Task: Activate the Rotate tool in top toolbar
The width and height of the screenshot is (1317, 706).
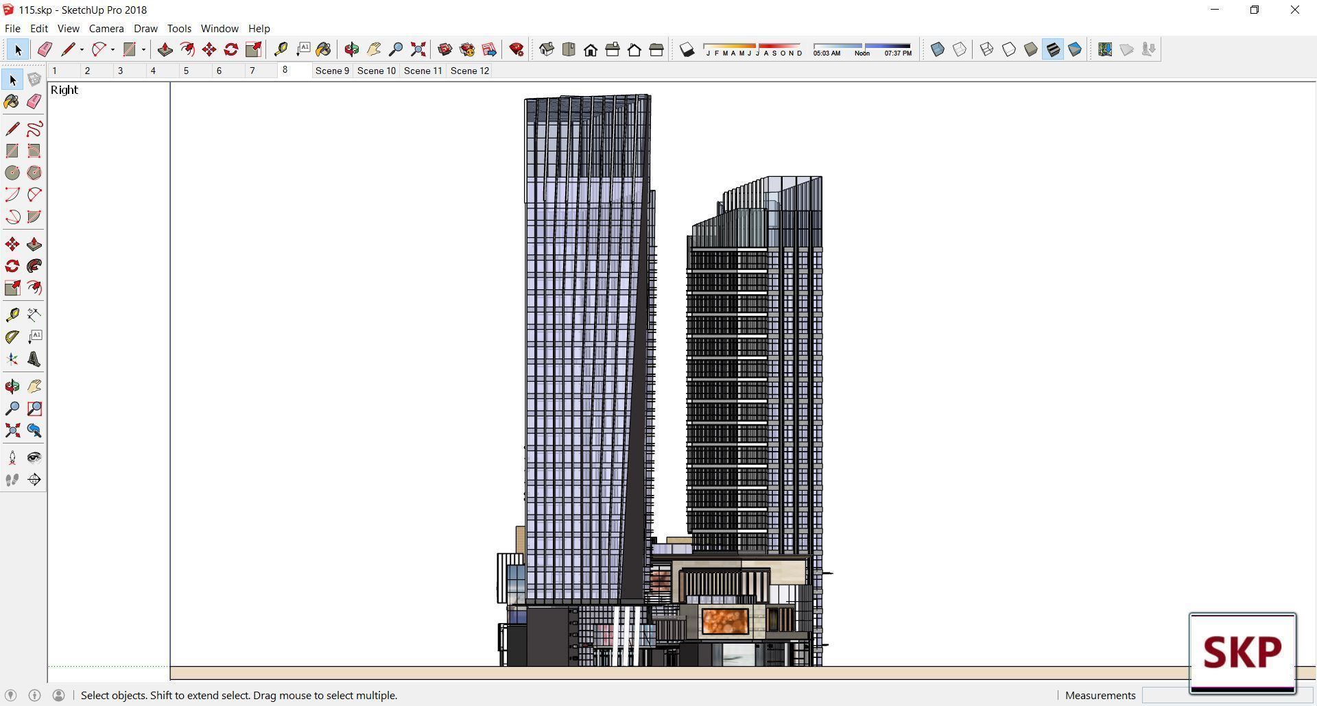Action: pos(231,49)
